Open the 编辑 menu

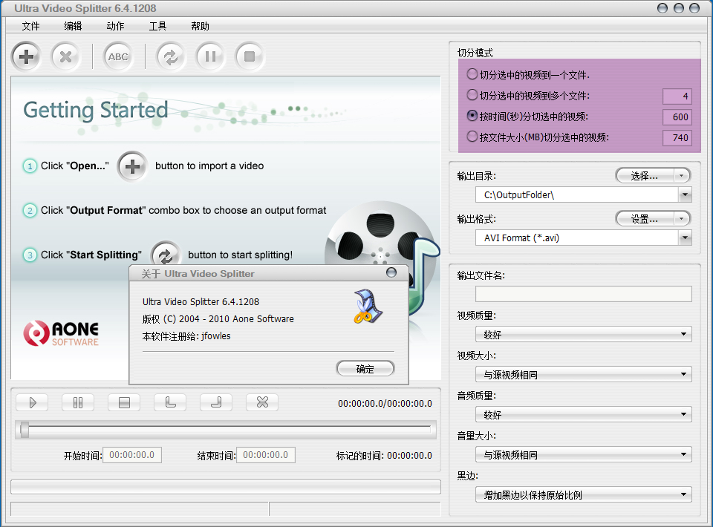click(x=73, y=26)
